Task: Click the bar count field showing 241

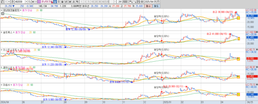Action: 119,2
